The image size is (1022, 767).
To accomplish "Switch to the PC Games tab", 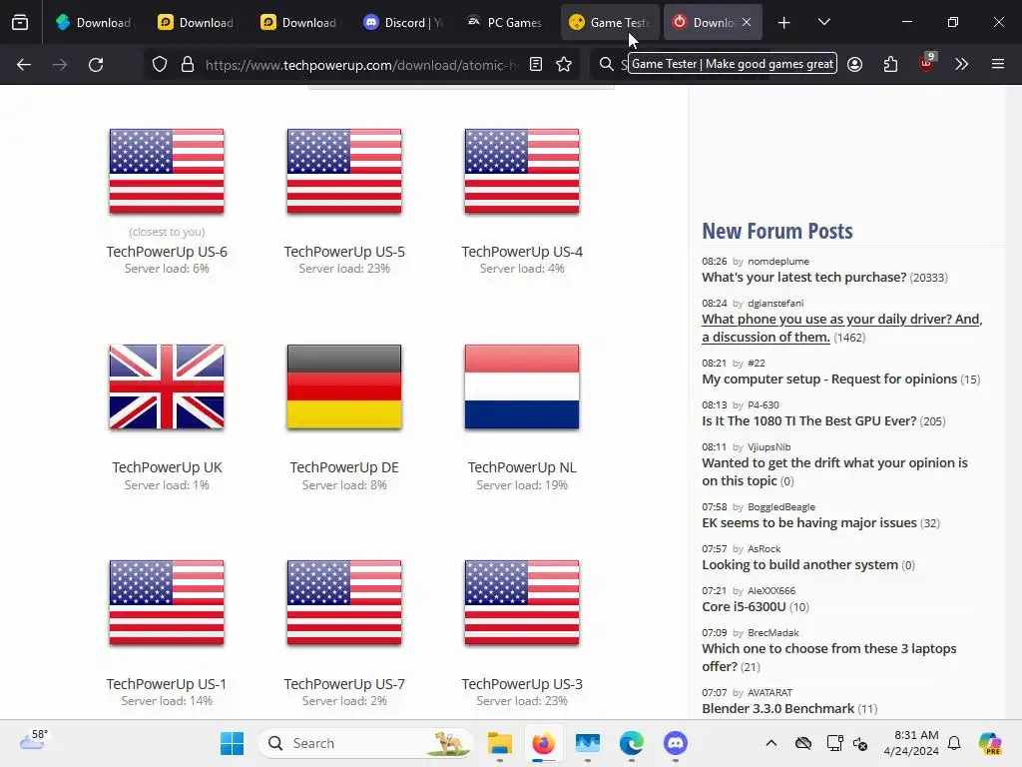I will 505,22.
